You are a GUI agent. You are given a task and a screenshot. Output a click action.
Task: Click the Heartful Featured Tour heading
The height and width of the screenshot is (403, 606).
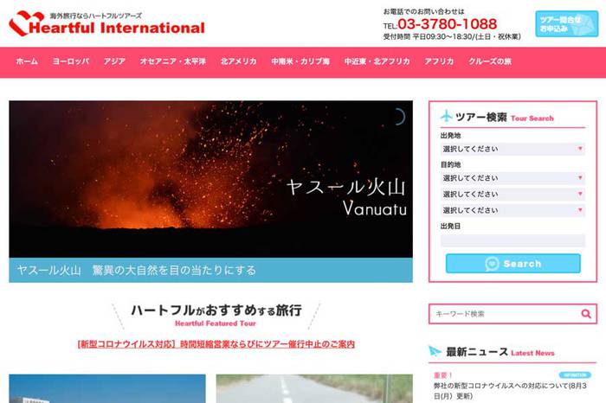[x=216, y=323]
